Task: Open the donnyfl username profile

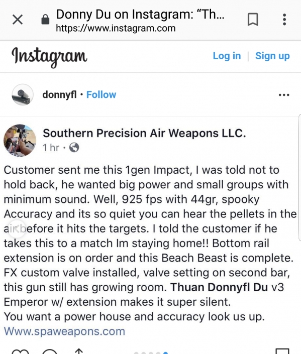Action: pos(59,94)
